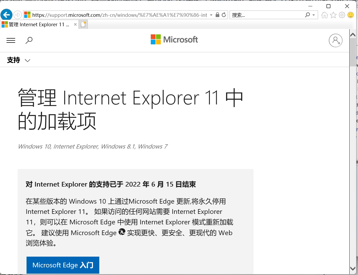The image size is (358, 275).
Task: Select the 管理 Internet Explorer 11 tab
Action: [37, 25]
